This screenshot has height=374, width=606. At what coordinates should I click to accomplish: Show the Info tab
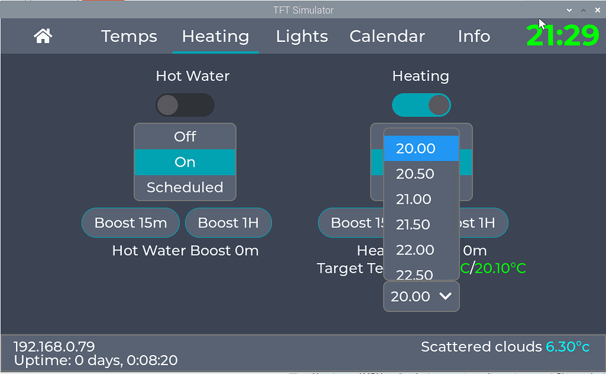click(474, 36)
